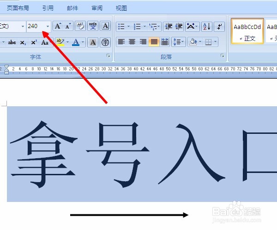Decrease paragraph indent

(x=169, y=26)
